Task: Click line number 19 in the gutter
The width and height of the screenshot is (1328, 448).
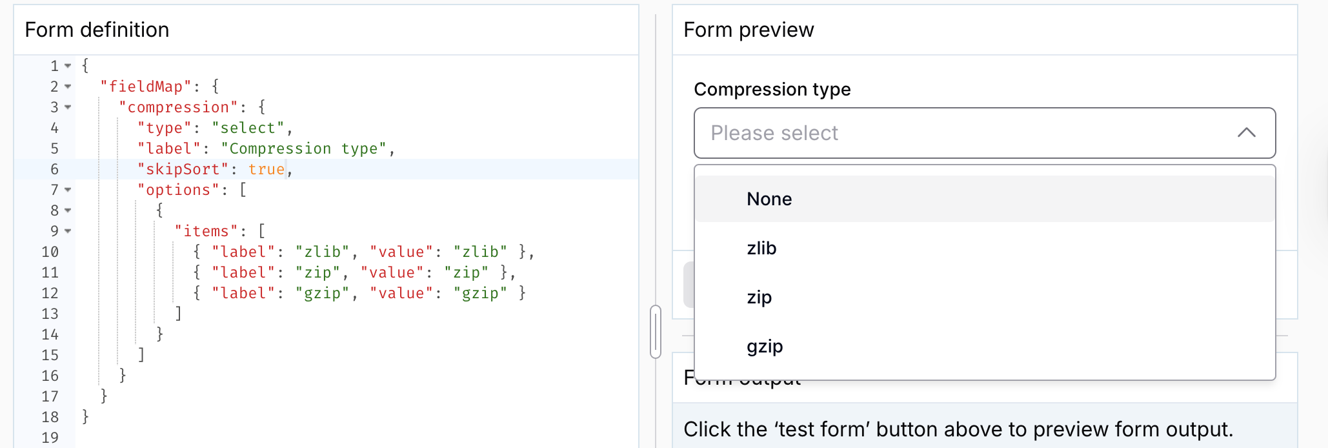Action: click(x=50, y=438)
